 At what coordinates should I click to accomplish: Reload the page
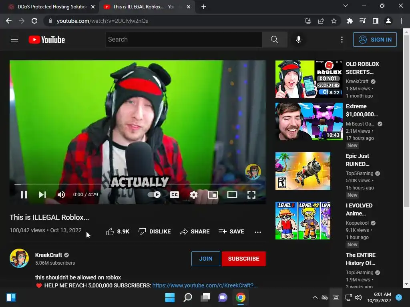point(34,21)
